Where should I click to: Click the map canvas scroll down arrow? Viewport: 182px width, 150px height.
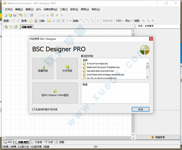133,135
